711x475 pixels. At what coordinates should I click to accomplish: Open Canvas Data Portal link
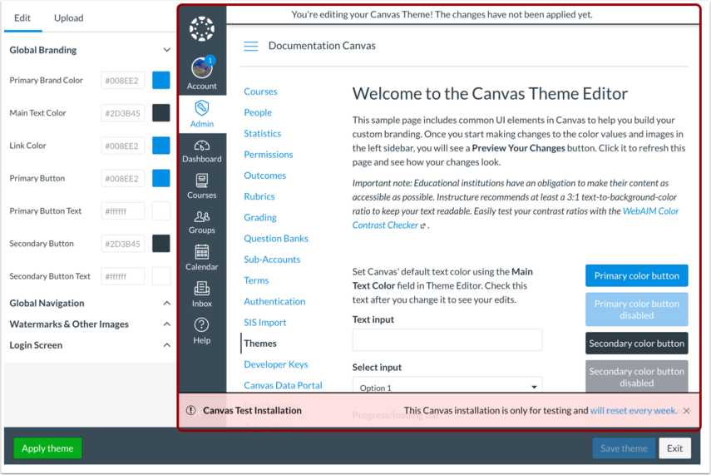pyautogui.click(x=283, y=385)
